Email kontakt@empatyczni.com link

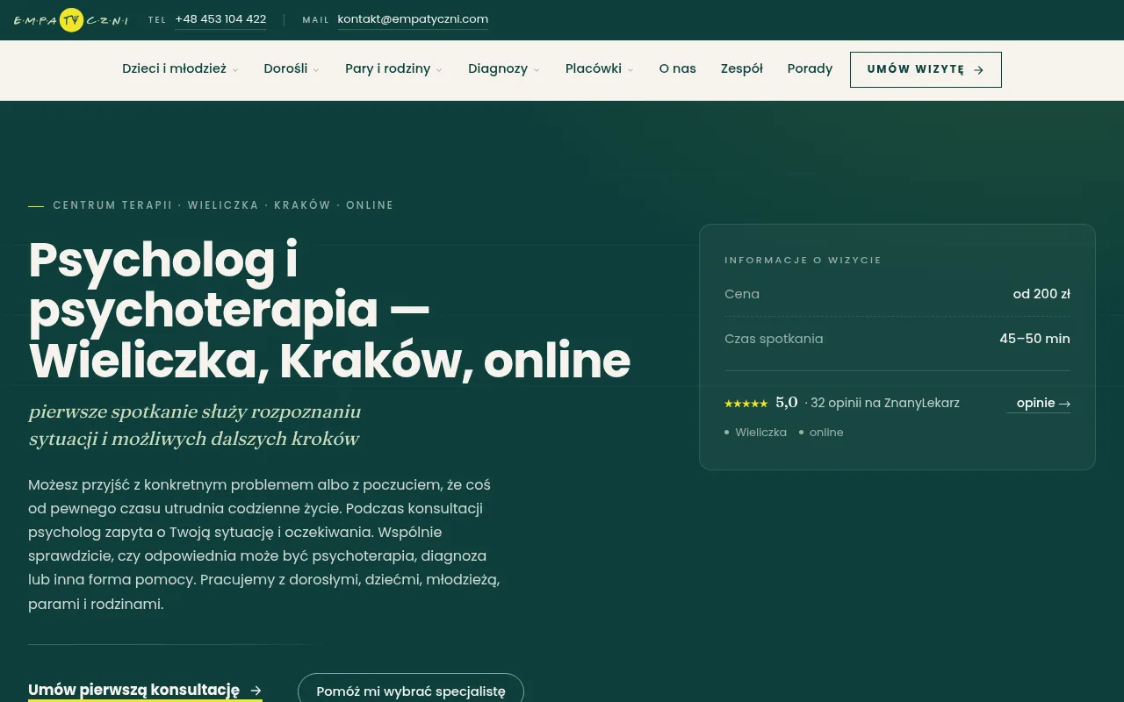[413, 19]
